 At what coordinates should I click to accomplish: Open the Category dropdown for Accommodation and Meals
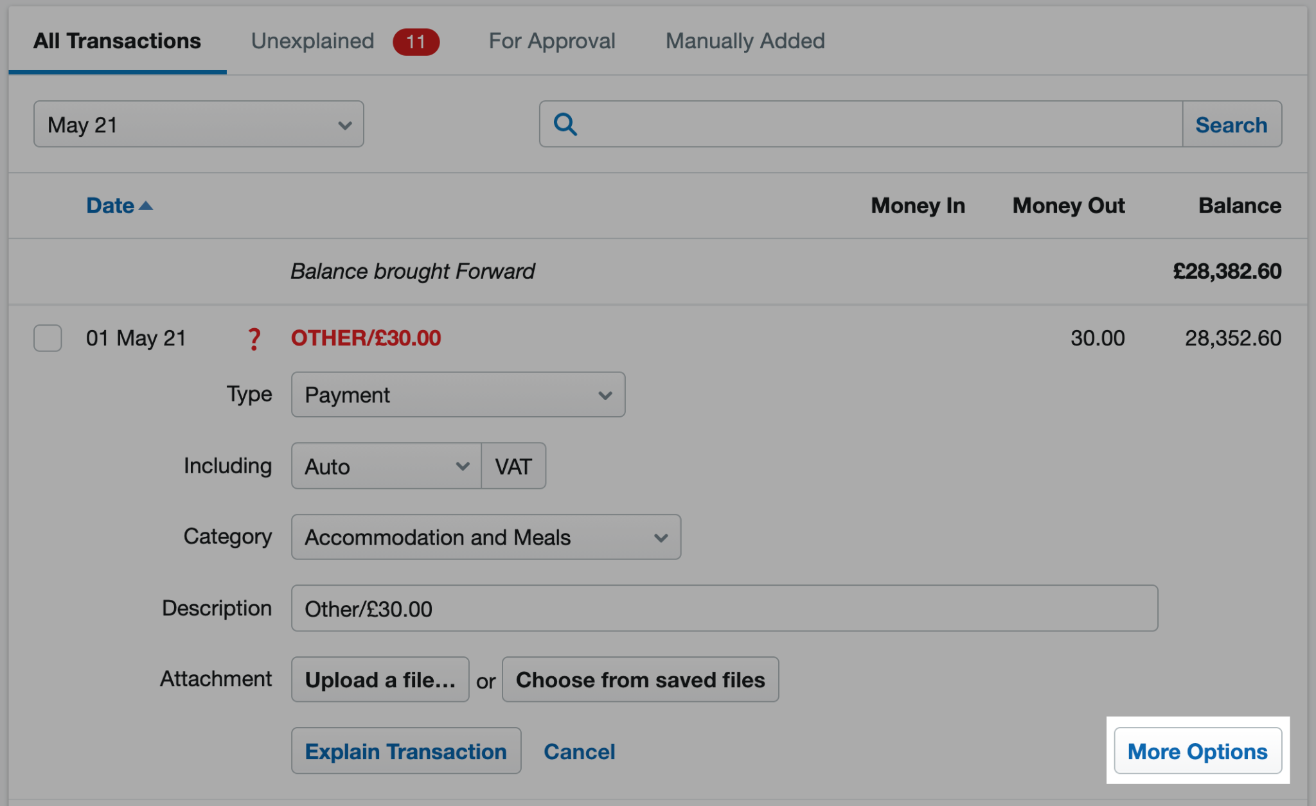(486, 537)
